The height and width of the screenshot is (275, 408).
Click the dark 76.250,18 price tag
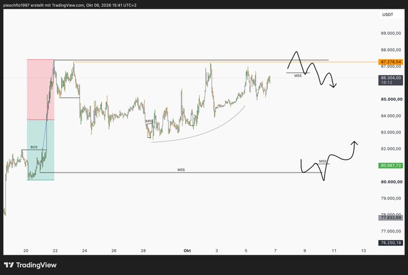391,243
